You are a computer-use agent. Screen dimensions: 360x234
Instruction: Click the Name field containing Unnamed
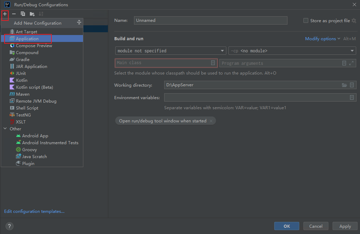[210, 20]
